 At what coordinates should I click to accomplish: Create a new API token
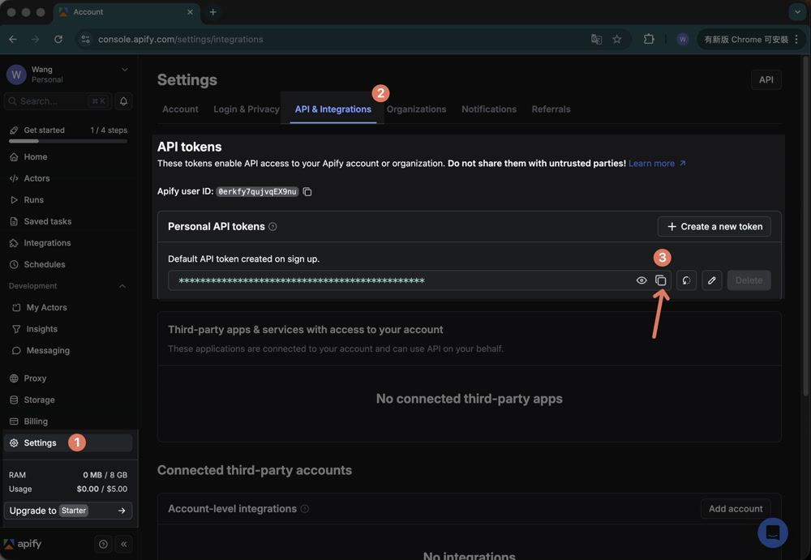click(x=714, y=226)
